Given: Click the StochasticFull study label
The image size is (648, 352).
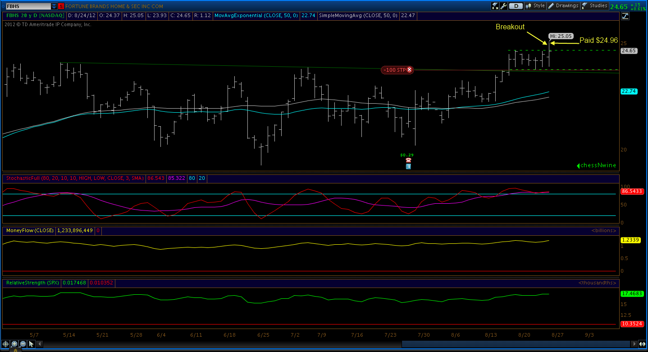Looking at the screenshot, I should tap(74, 178).
